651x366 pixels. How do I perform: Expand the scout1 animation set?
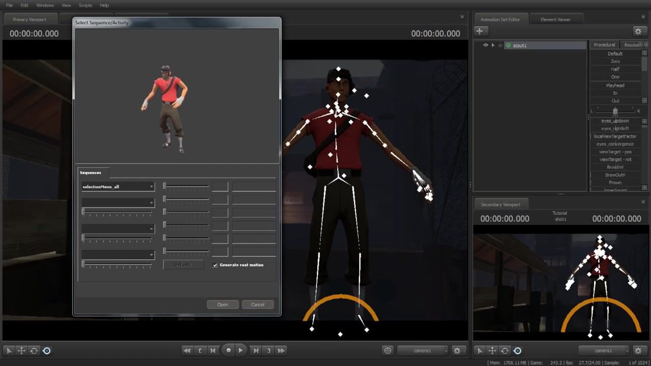tap(500, 45)
